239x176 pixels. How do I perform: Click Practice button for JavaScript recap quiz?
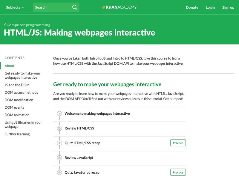coord(178,172)
